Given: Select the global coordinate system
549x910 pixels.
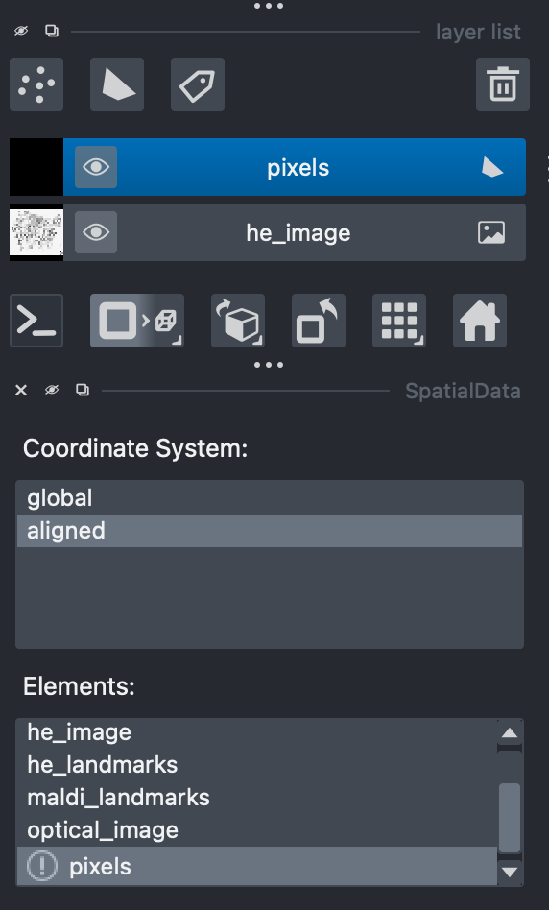Looking at the screenshot, I should 270,498.
